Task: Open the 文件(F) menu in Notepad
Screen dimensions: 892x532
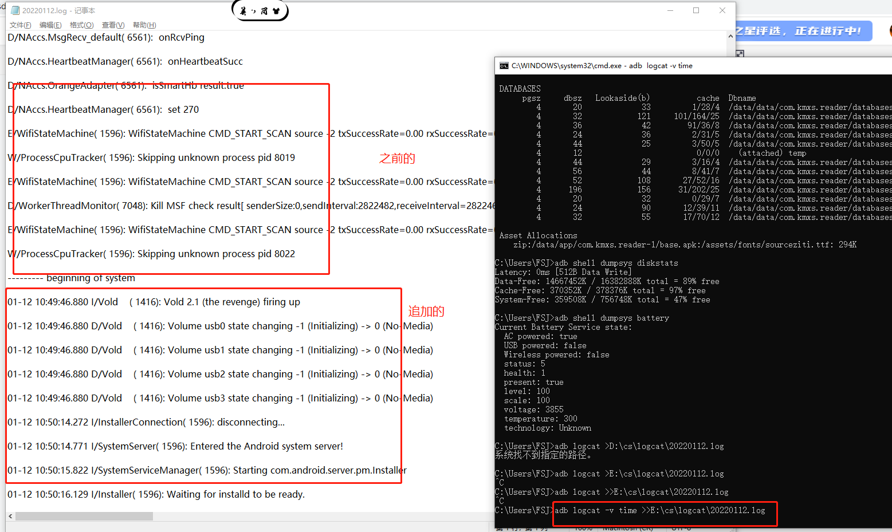Action: 21,25
